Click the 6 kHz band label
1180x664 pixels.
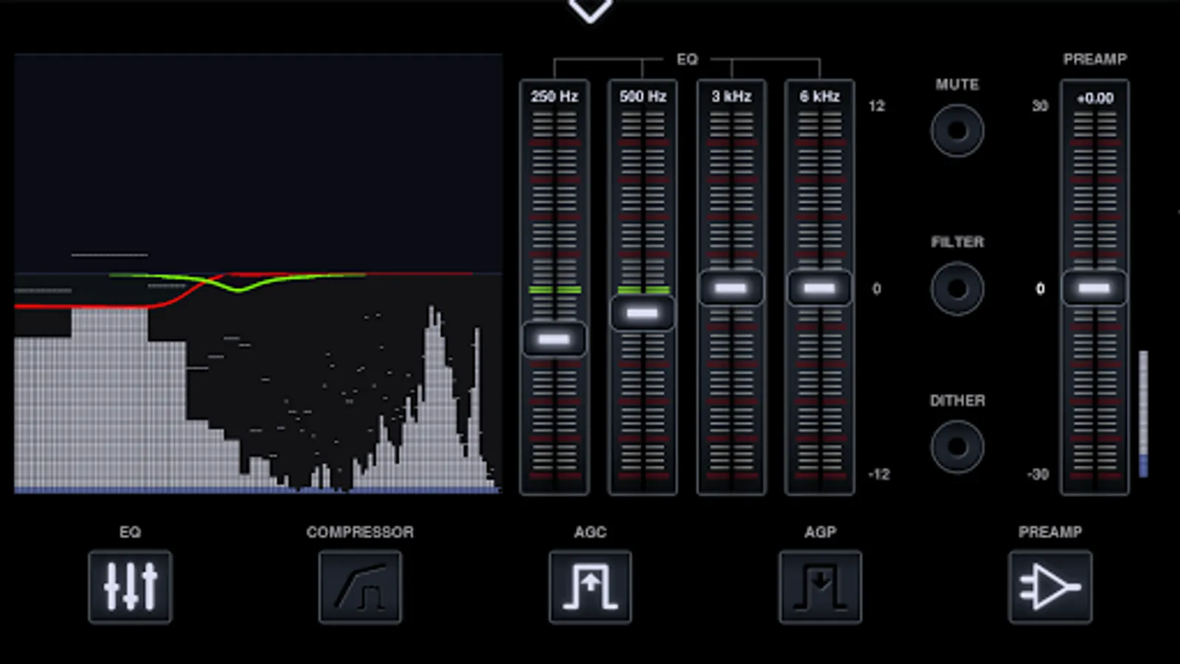pyautogui.click(x=819, y=97)
